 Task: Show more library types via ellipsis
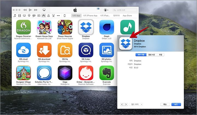tap(58, 16)
